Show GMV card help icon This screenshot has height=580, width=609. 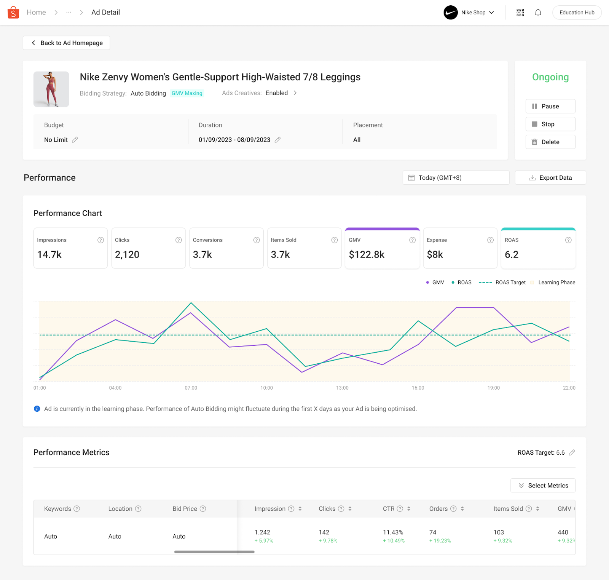click(412, 240)
